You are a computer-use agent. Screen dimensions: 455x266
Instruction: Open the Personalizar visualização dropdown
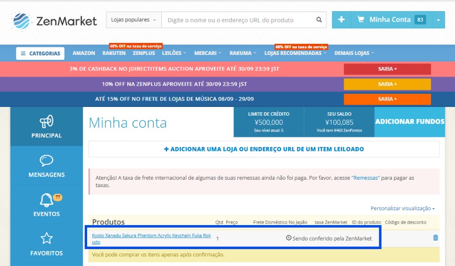tap(403, 209)
